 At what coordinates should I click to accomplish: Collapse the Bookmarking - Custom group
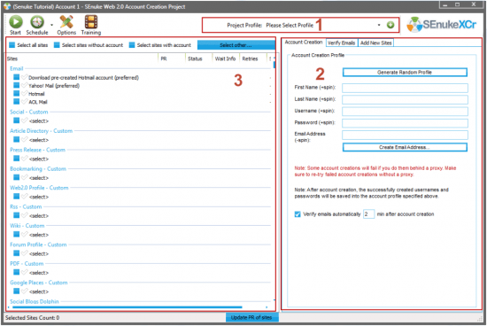pos(38,168)
